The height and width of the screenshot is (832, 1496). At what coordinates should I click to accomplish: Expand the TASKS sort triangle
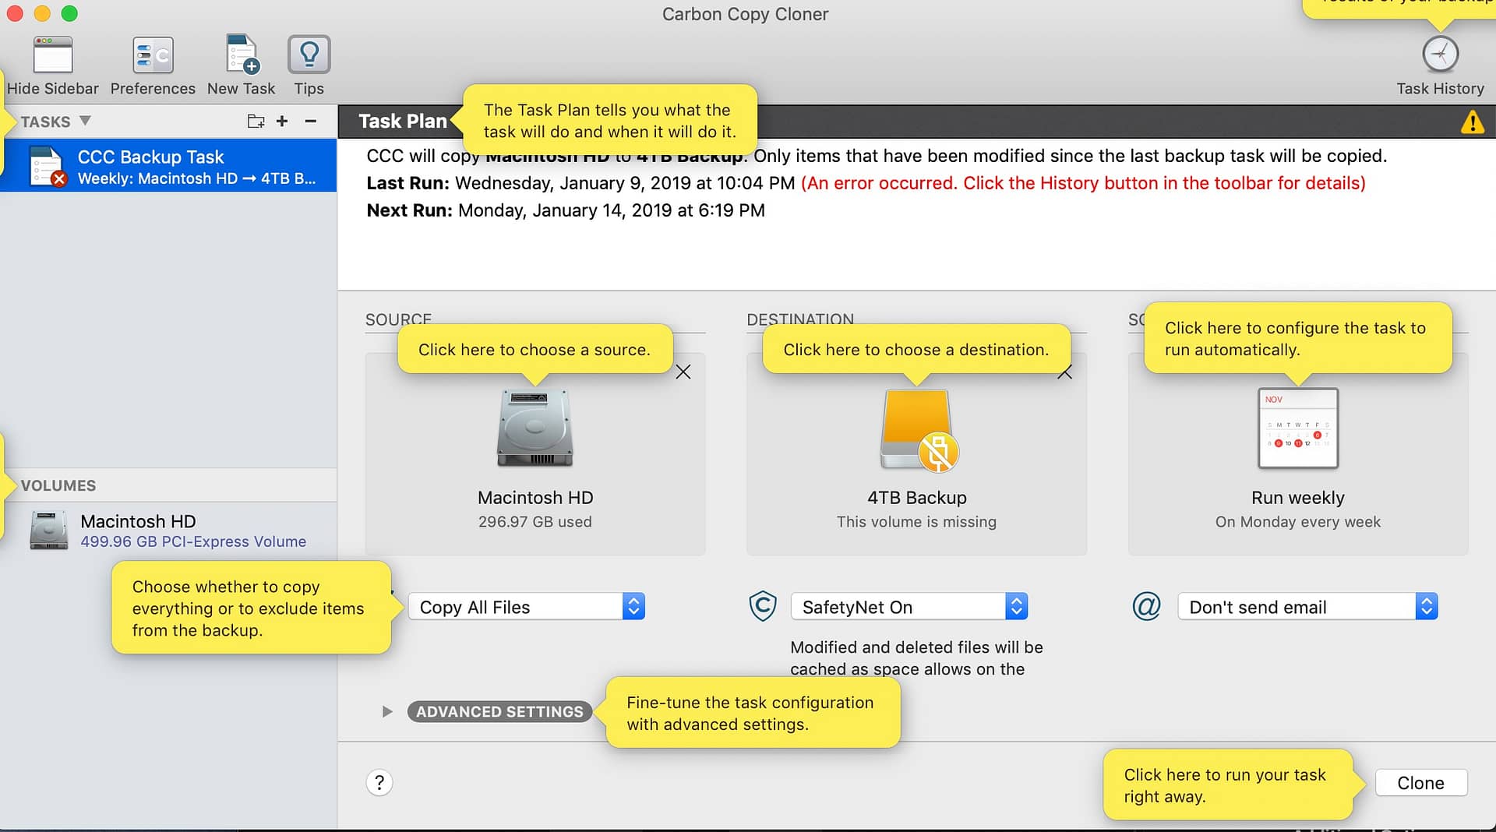85,121
